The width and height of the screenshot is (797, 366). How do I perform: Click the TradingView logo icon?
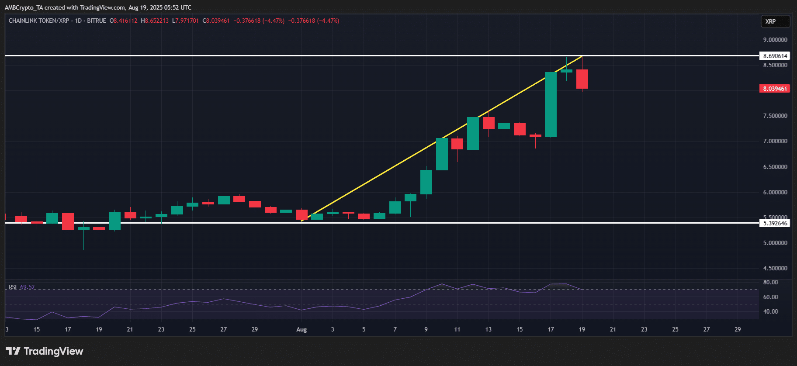coord(13,351)
